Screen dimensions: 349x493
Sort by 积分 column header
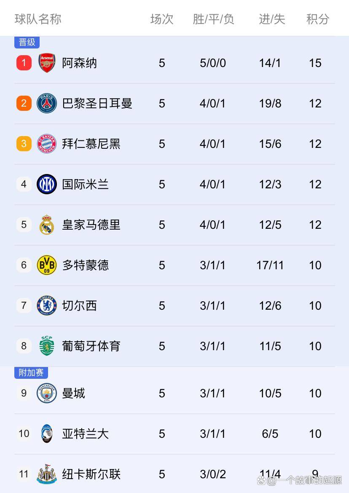coord(317,19)
